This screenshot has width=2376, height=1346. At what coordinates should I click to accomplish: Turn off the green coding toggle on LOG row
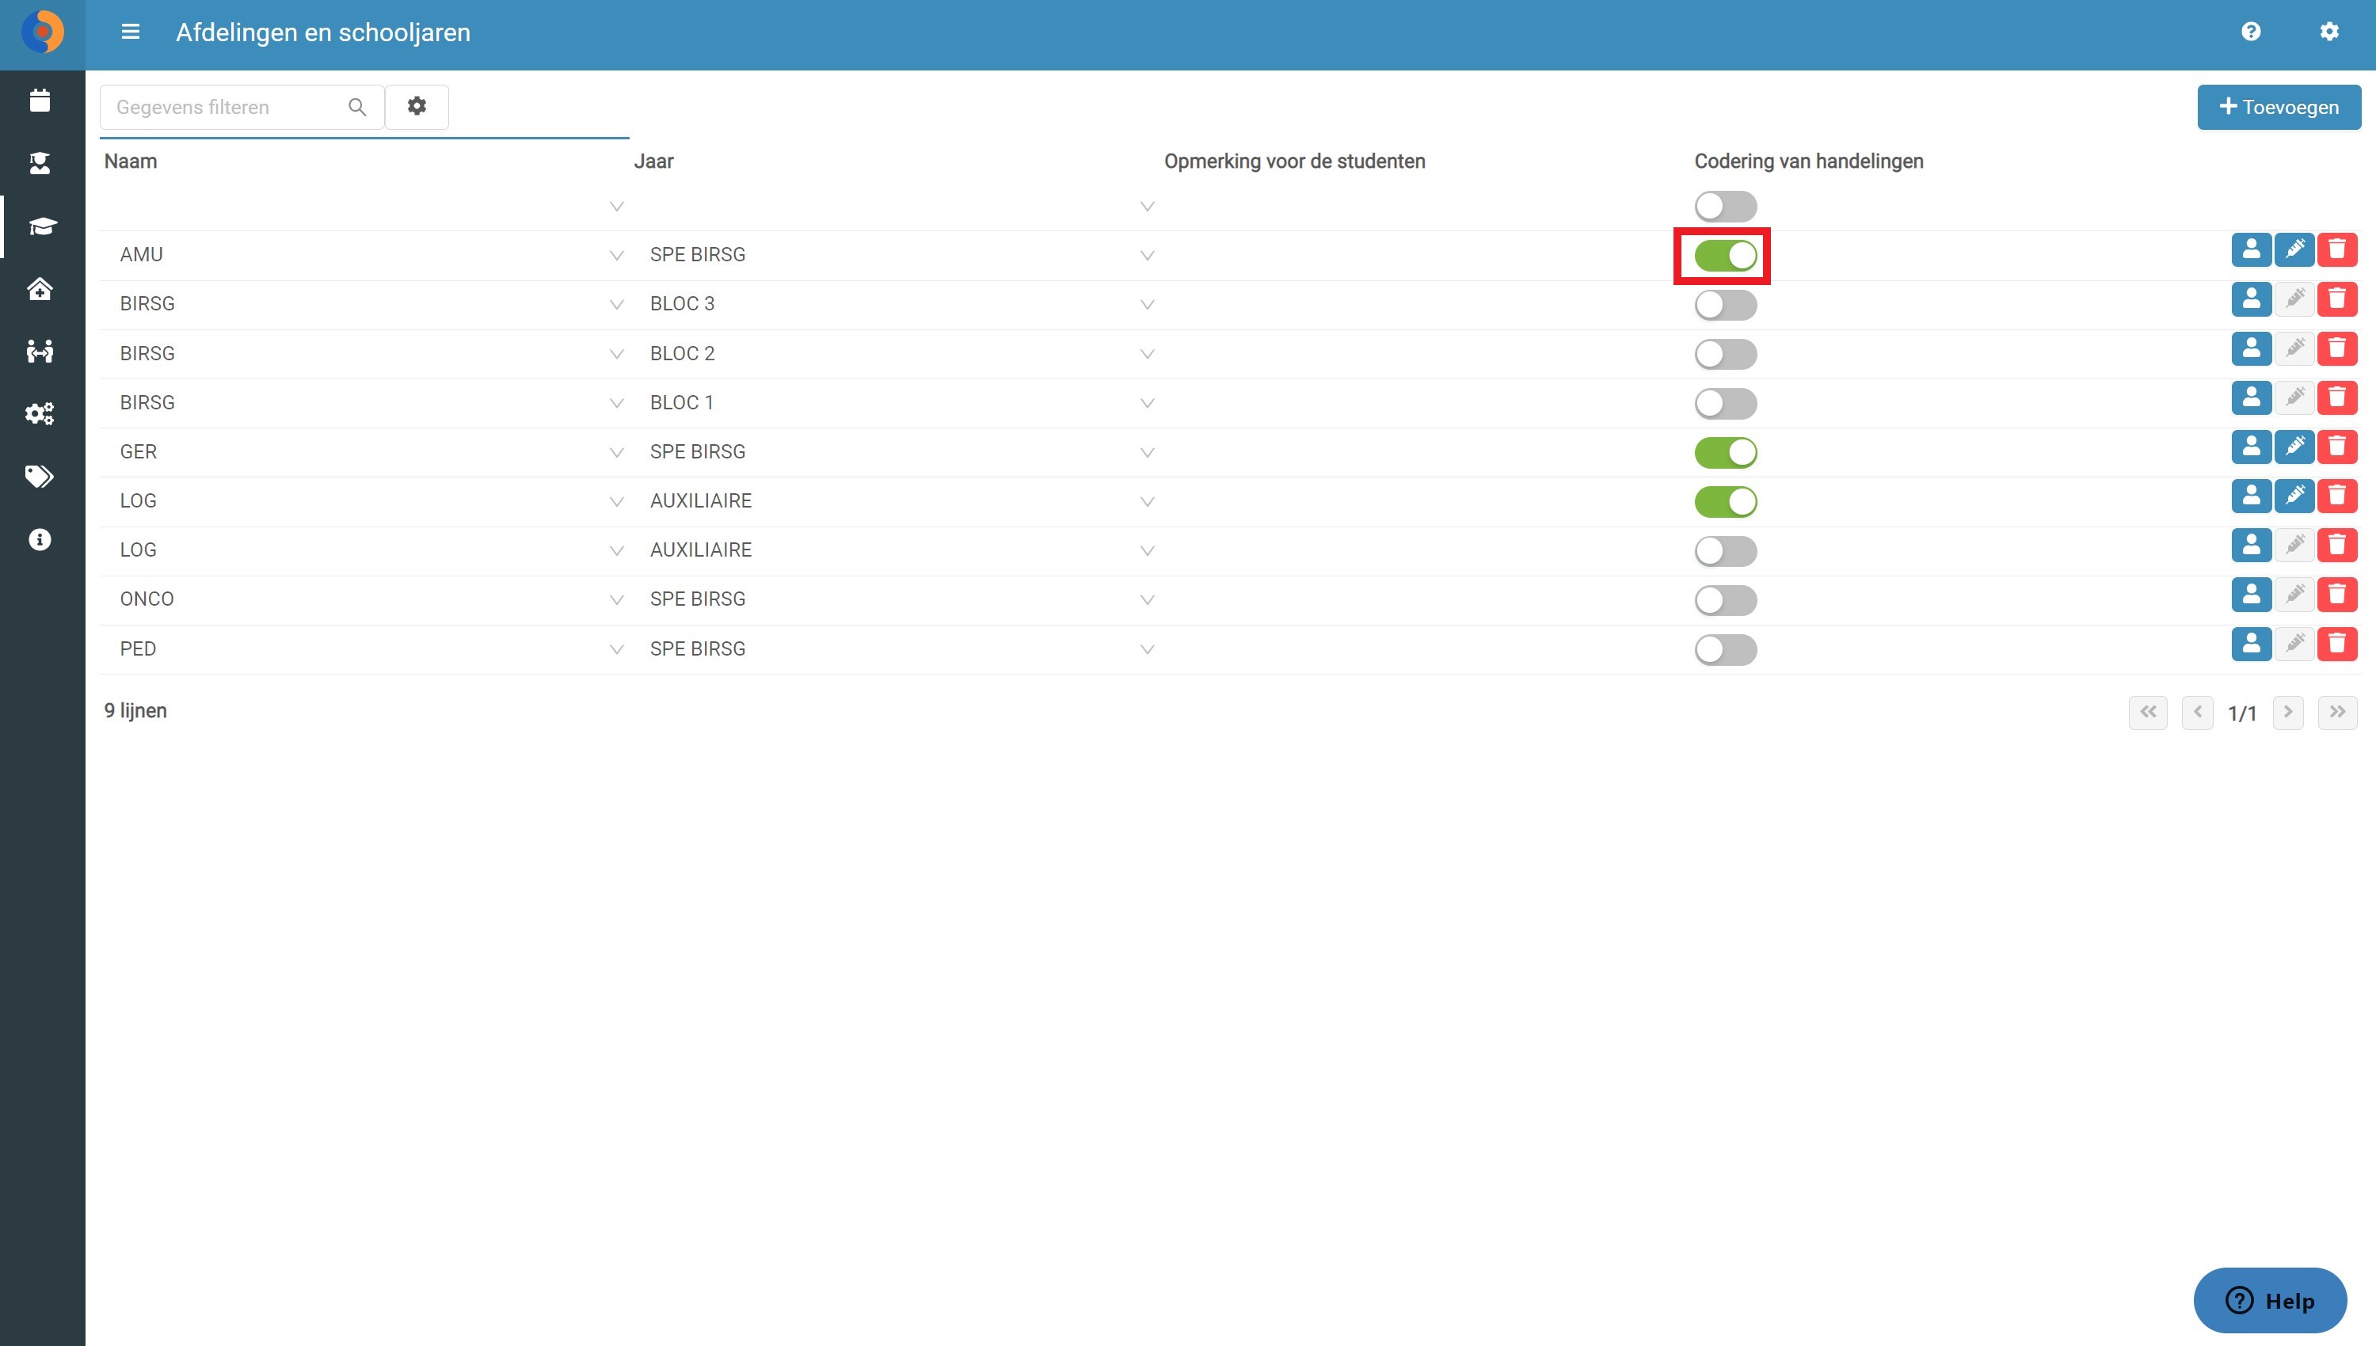point(1725,502)
